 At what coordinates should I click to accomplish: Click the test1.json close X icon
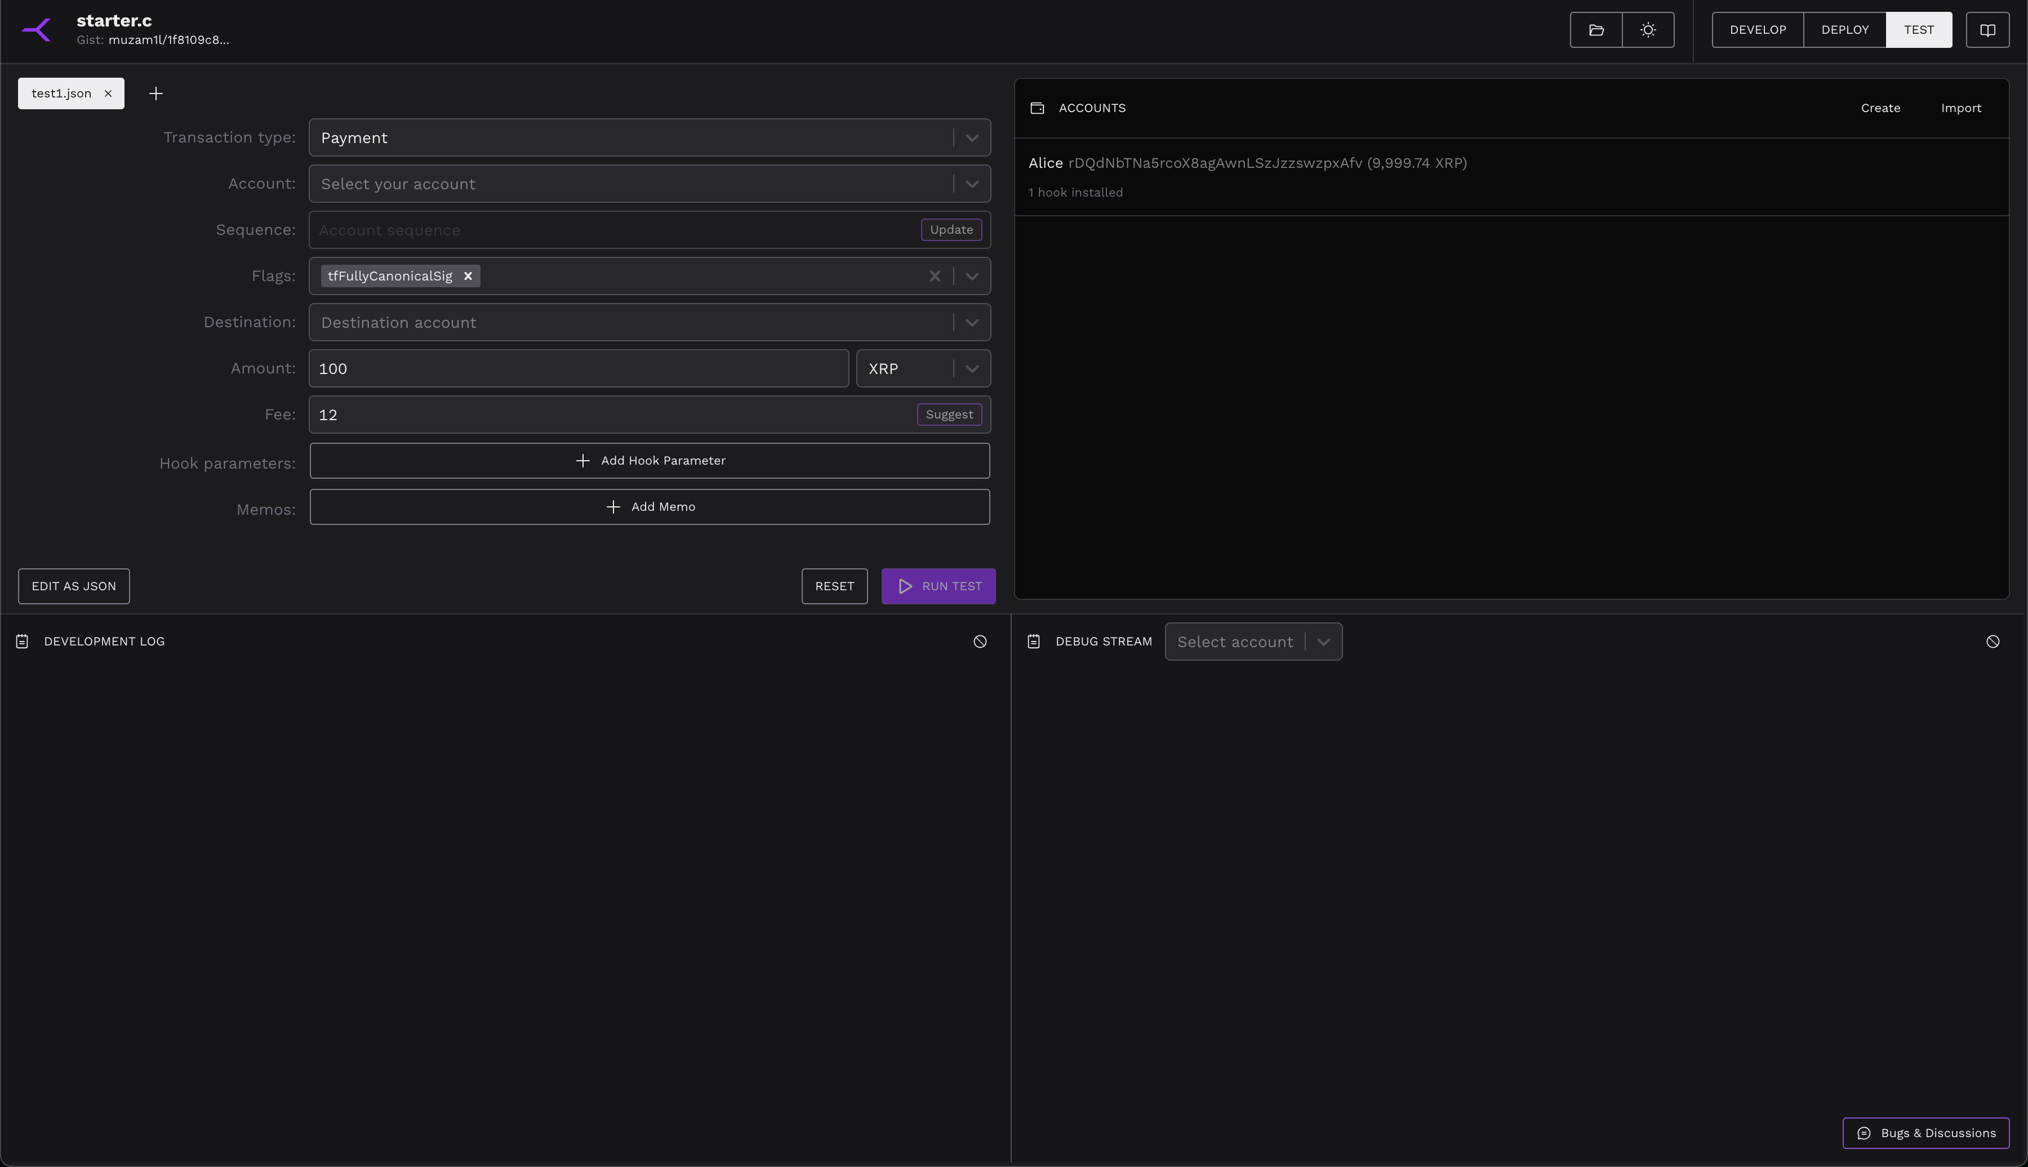pos(109,93)
